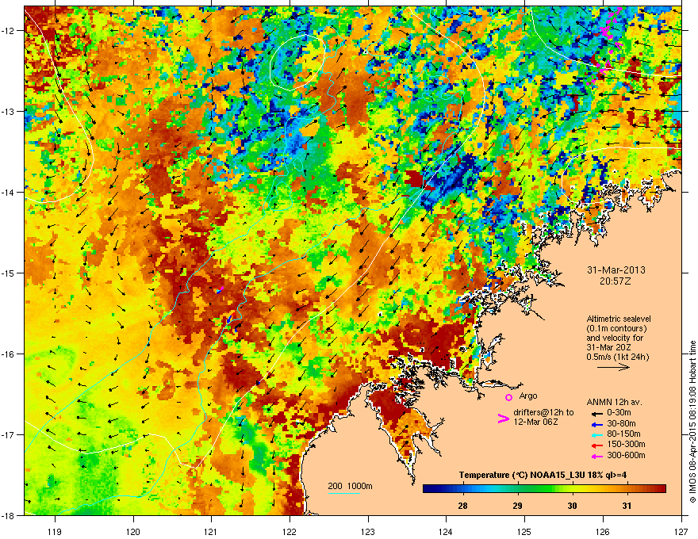Image resolution: width=698 pixels, height=539 pixels.
Task: Click the 28 value on the temperature scale
Action: (x=462, y=505)
